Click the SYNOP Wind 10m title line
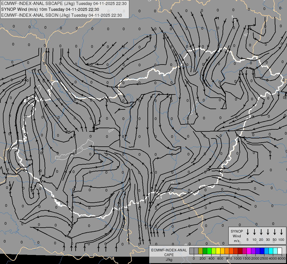The width and height of the screenshot is (287, 264). (50, 9)
